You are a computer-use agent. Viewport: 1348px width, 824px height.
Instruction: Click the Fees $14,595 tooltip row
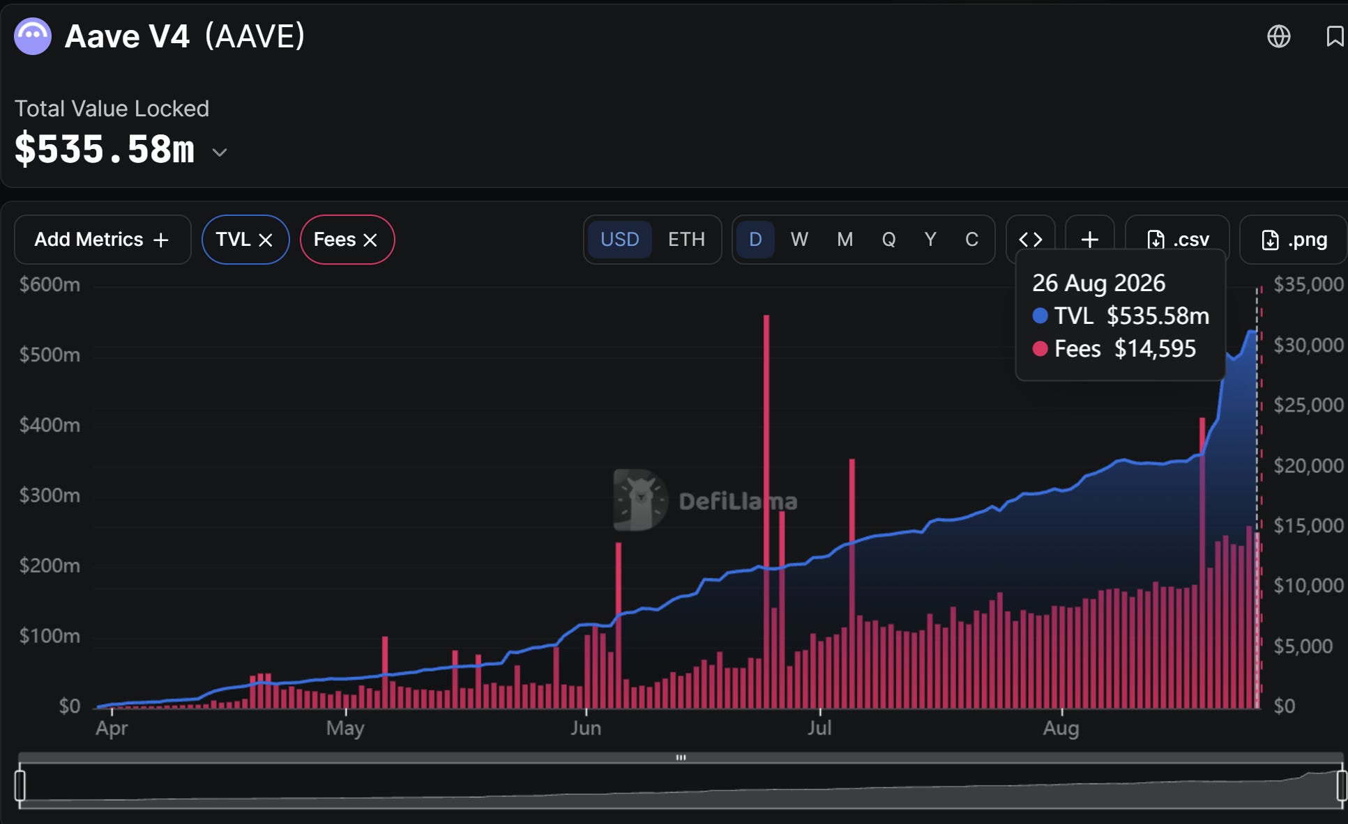click(x=1114, y=348)
